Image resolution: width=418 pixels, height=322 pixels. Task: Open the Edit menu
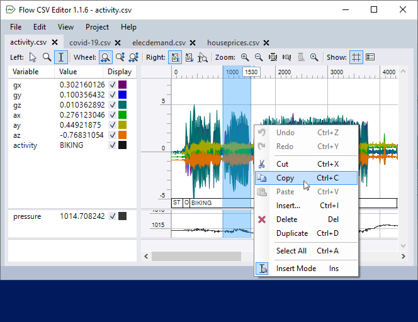point(40,27)
